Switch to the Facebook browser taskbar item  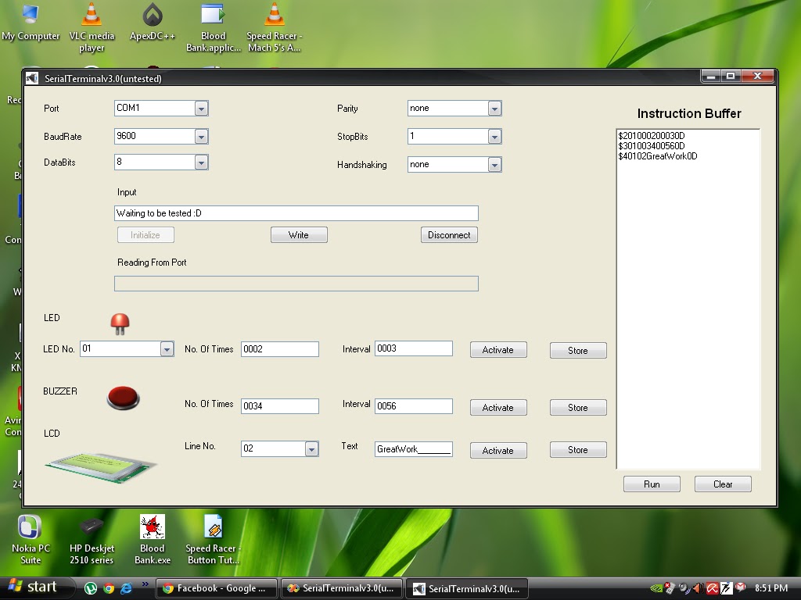pos(216,587)
